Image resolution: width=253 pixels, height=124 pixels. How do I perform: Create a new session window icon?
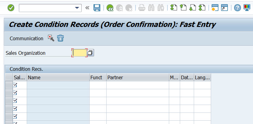coord(215,8)
